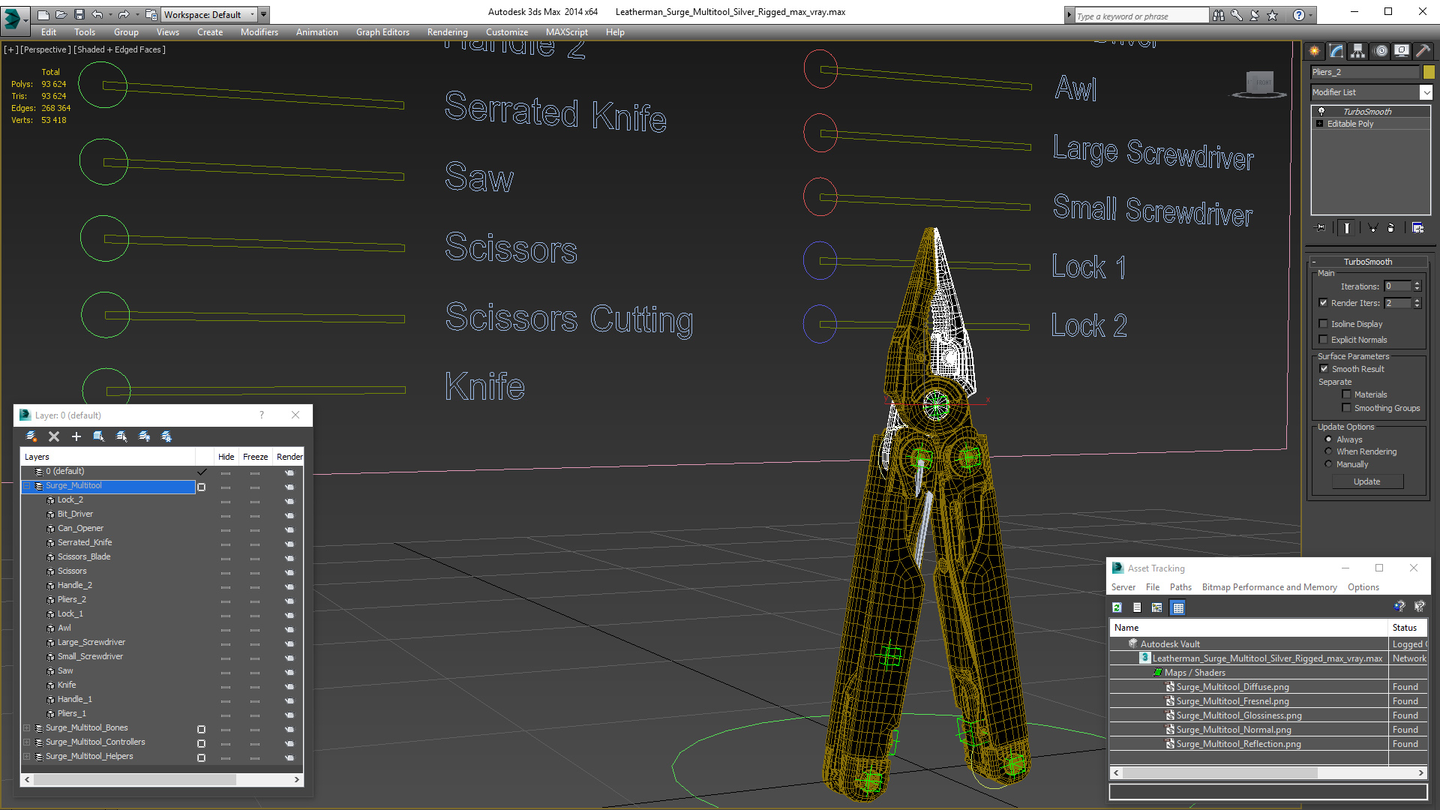Open the Create command panel tab
Viewport: 1440px width, 810px height.
click(1314, 51)
